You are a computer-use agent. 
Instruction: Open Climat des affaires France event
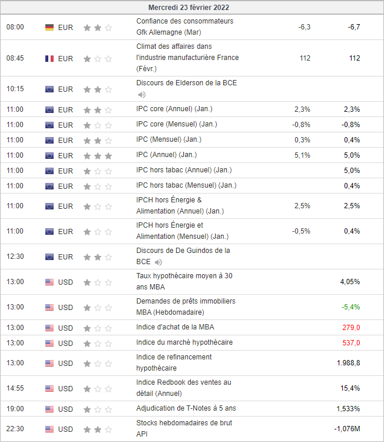coord(187,58)
